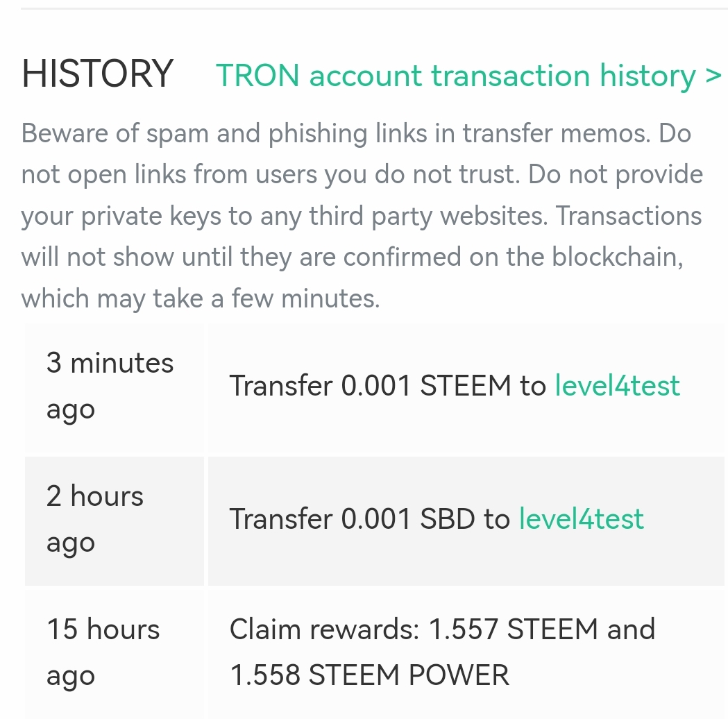Click the word Transfer in the SBD row
Image resolution: width=728 pixels, height=719 pixels.
[x=281, y=519]
